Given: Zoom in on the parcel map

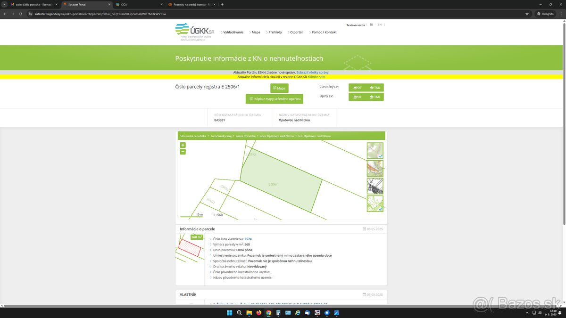Looking at the screenshot, I should point(183,145).
